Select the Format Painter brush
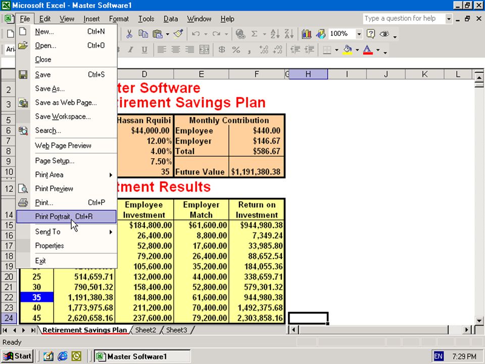The height and width of the screenshot is (364, 485). (x=178, y=34)
